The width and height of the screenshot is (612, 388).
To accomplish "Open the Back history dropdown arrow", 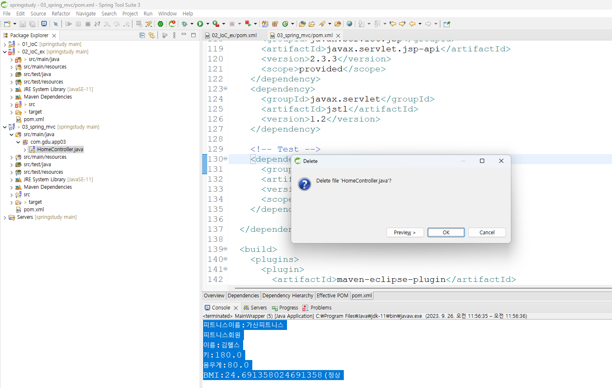I will click(420, 24).
